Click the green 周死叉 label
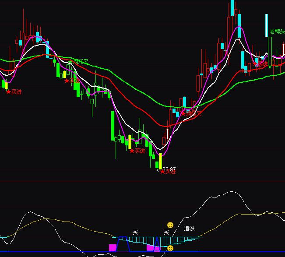This screenshot has width=285, height=257. tap(81, 62)
